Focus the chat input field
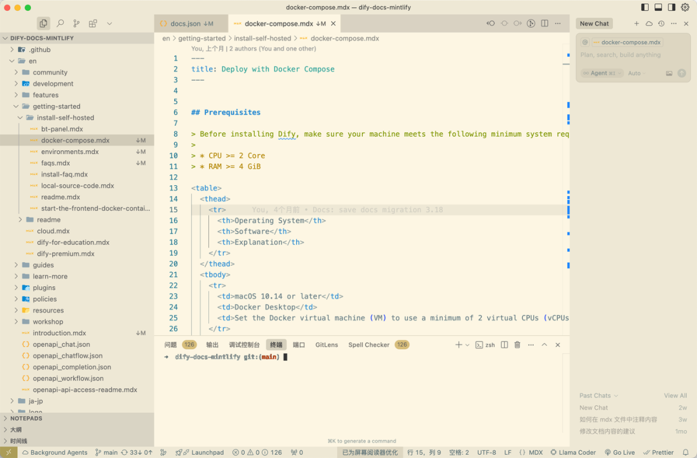This screenshot has height=458, width=697. click(x=633, y=55)
